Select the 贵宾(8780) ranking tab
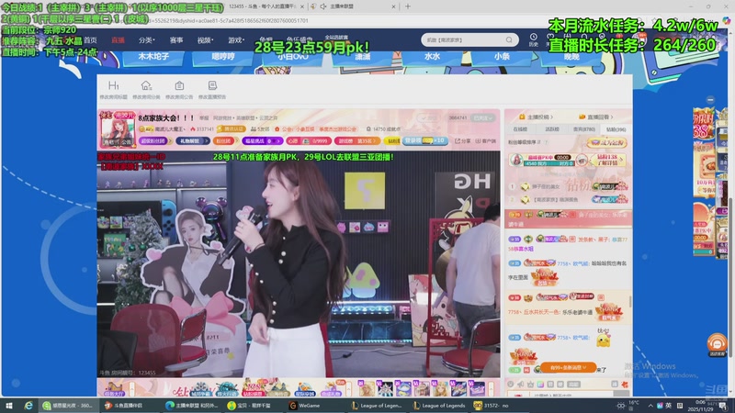This screenshot has height=413, width=735. click(584, 129)
